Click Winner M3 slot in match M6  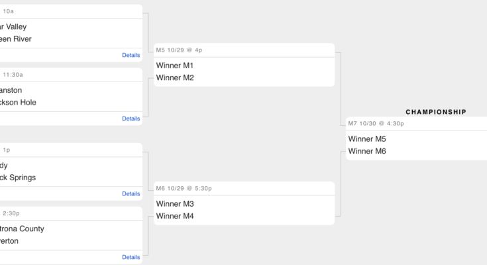[x=175, y=204]
